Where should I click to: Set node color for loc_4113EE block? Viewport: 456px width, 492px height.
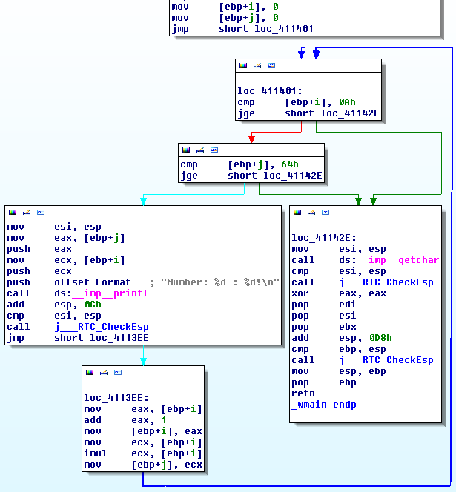tap(89, 372)
